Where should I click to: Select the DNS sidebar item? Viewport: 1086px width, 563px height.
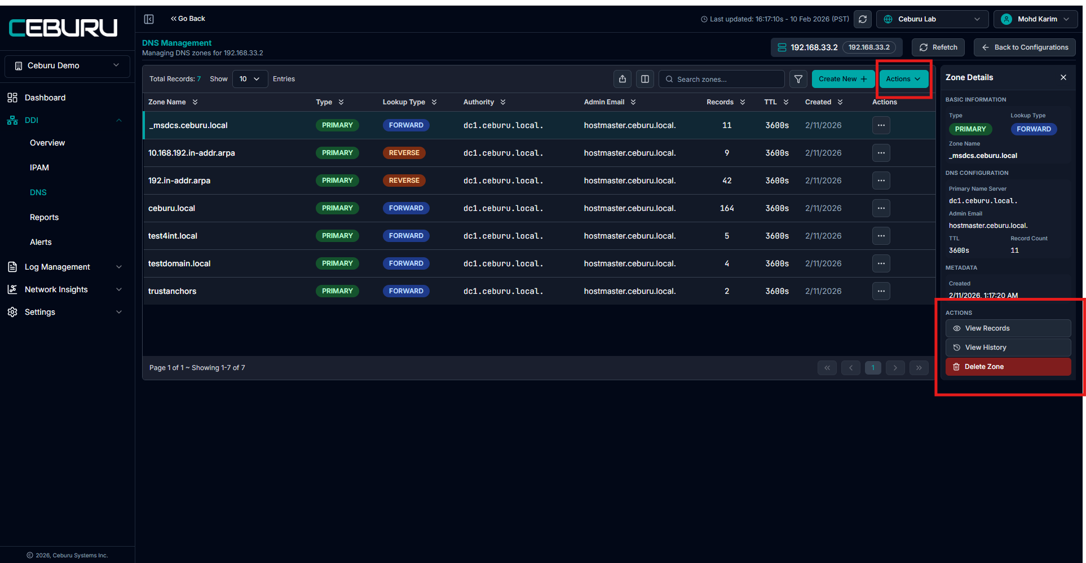click(x=38, y=192)
